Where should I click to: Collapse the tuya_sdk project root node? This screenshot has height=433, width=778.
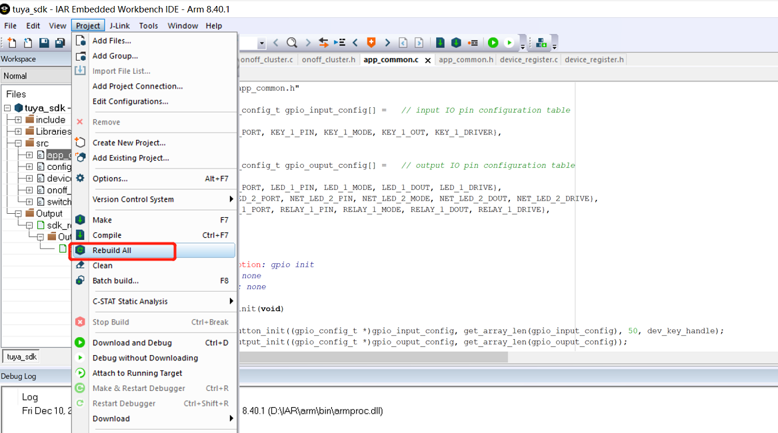click(7, 108)
